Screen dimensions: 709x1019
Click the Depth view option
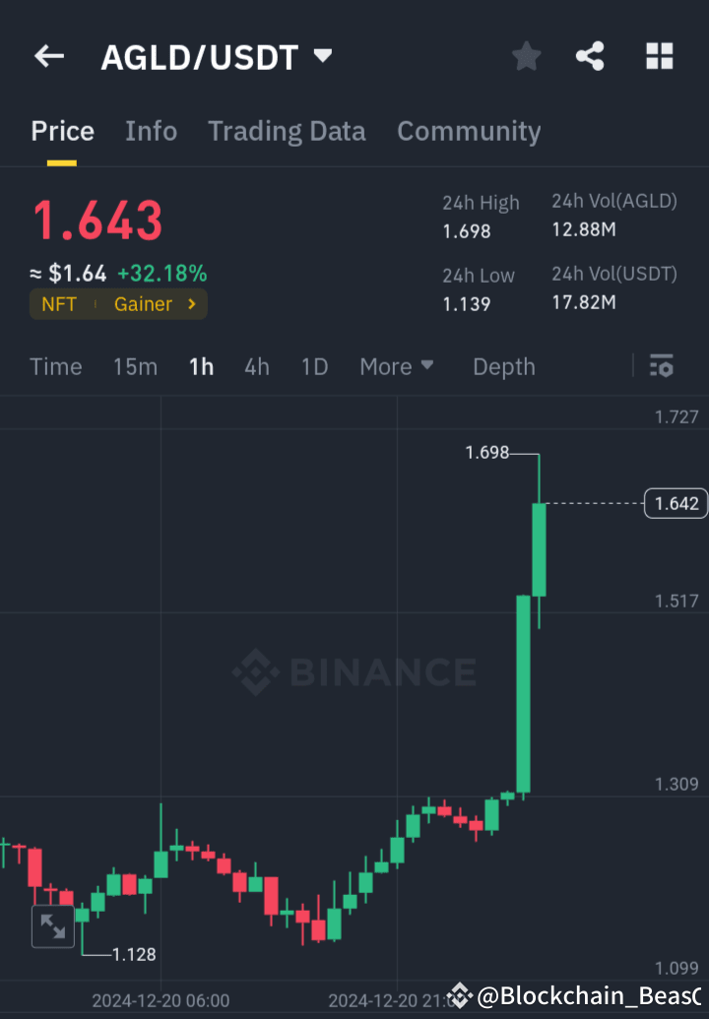(503, 366)
